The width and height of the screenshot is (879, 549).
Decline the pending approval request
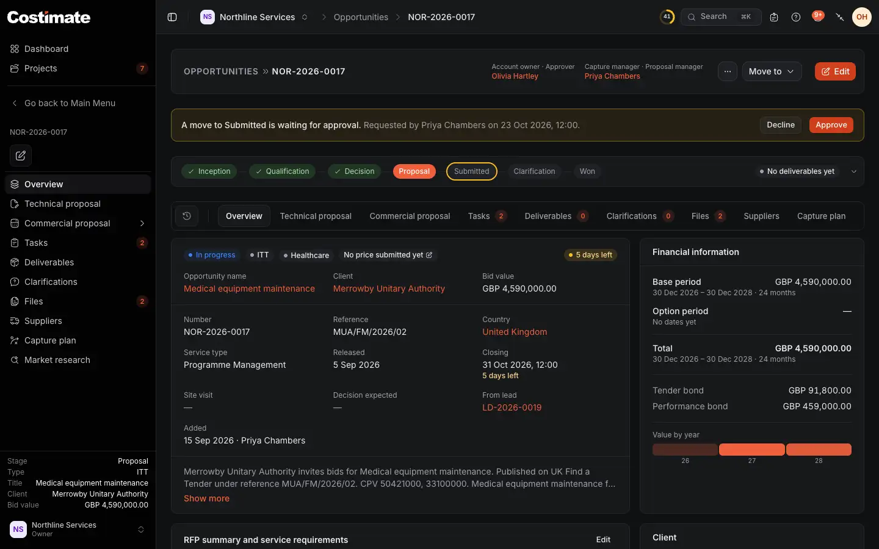pos(781,125)
